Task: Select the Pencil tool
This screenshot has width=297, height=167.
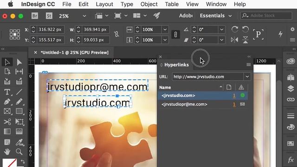Action: 19,102
